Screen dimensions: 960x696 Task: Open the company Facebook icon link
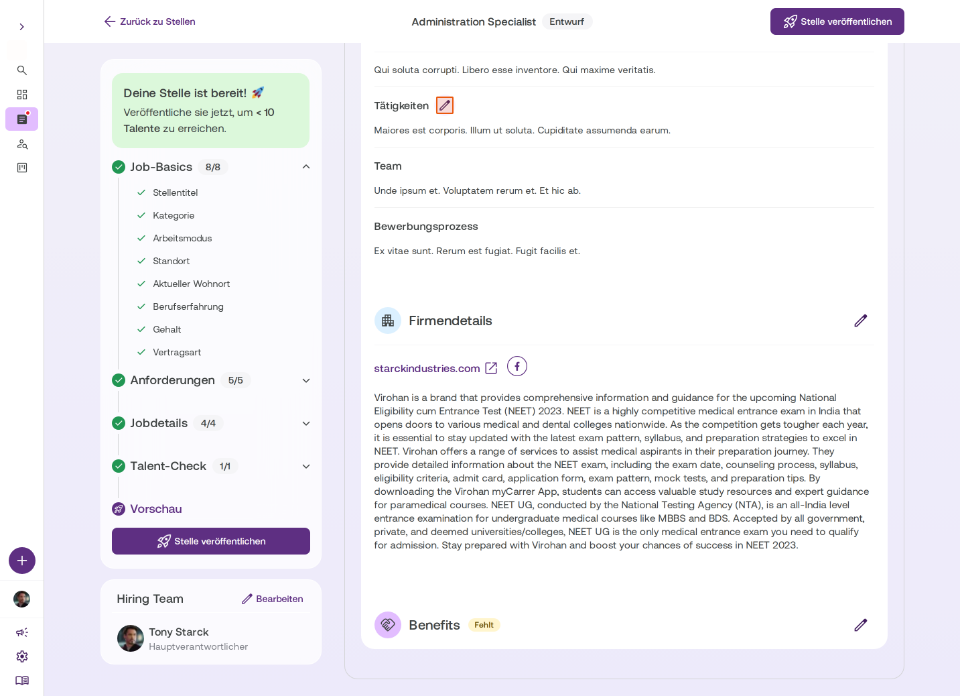click(x=517, y=367)
